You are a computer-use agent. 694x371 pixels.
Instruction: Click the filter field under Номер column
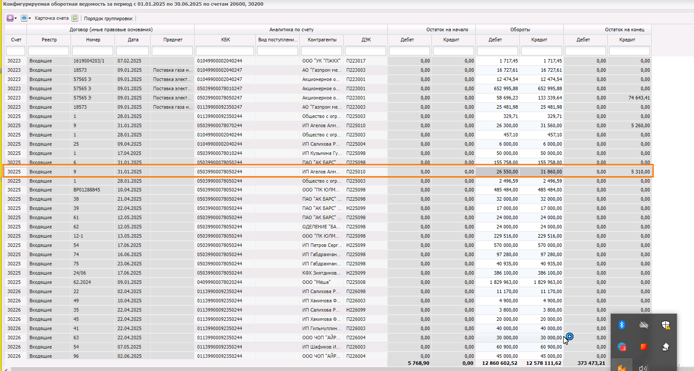pos(93,51)
